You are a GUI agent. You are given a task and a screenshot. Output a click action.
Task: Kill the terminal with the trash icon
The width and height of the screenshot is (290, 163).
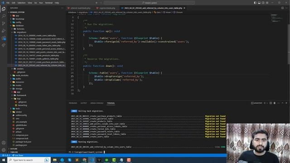pyautogui.click(x=275, y=103)
